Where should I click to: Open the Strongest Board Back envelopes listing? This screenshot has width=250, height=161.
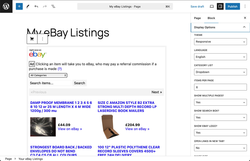tap(61, 151)
